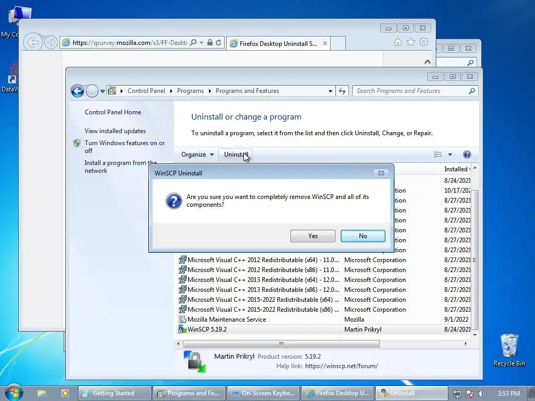Select Visual C++ 2012 Redistributable (x64) row
This screenshot has width=535, height=401.
pyautogui.click(x=323, y=260)
